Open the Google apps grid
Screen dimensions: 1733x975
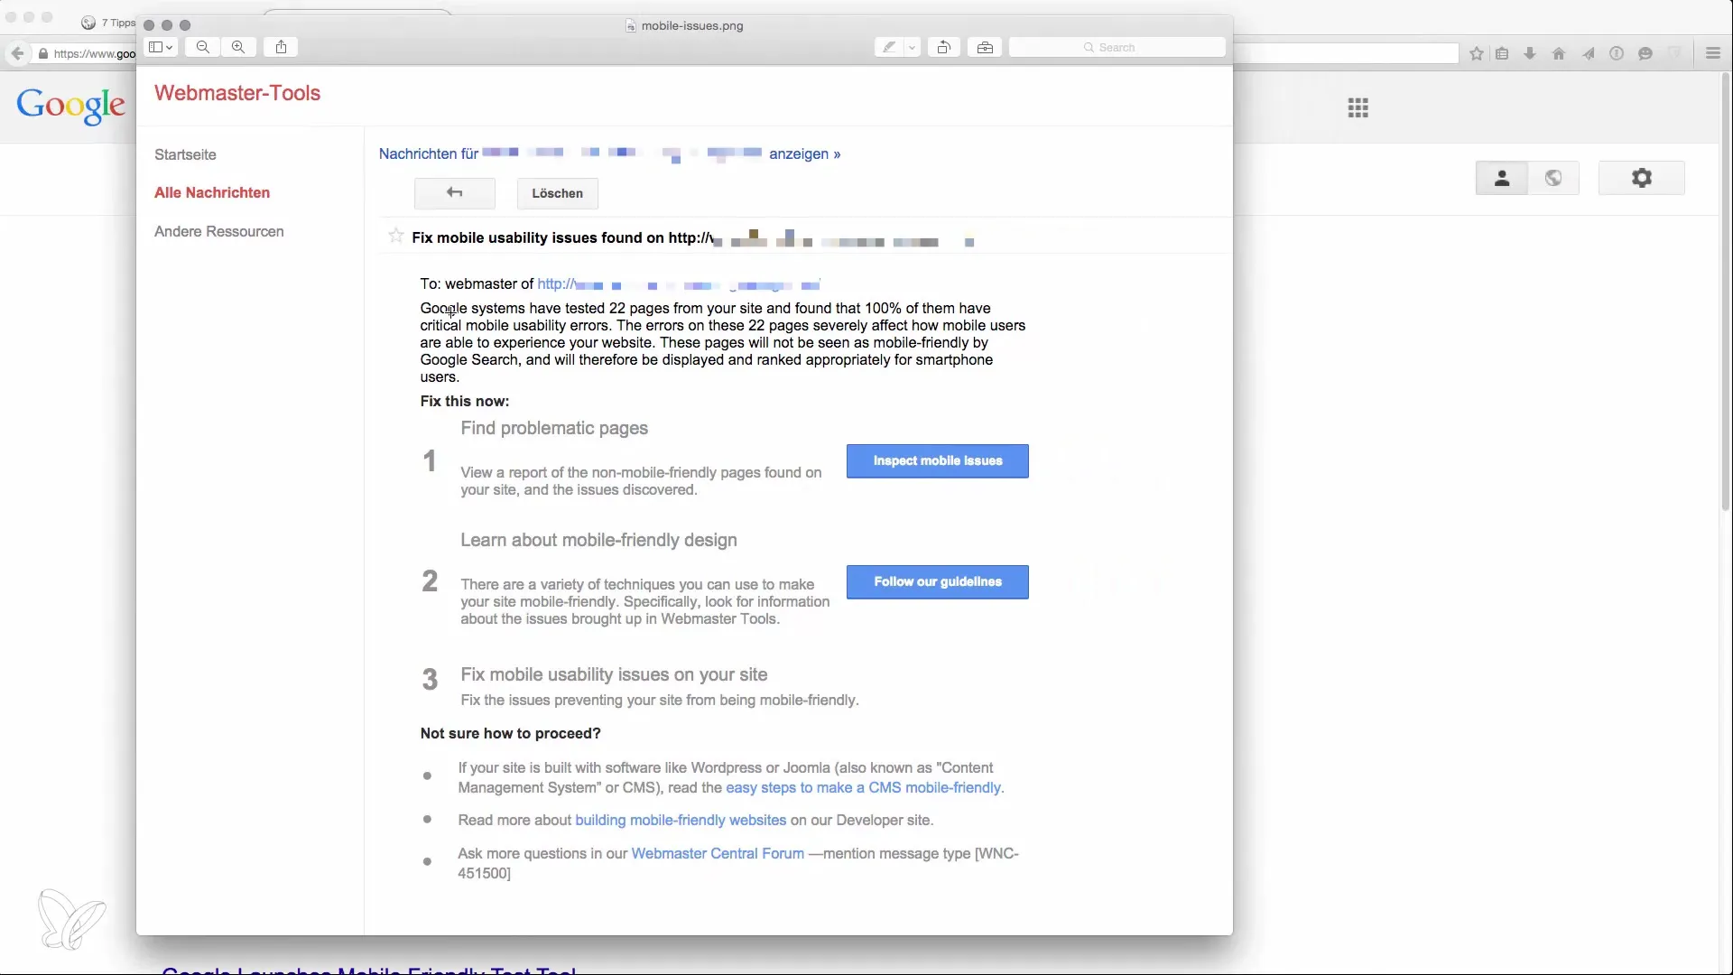(1358, 108)
